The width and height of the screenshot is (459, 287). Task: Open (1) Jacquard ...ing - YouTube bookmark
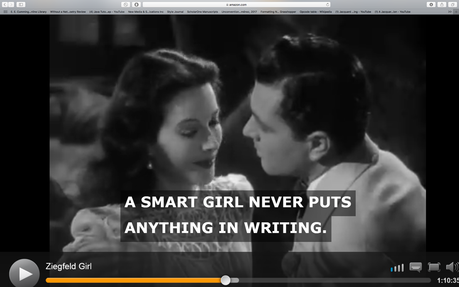coord(353,12)
